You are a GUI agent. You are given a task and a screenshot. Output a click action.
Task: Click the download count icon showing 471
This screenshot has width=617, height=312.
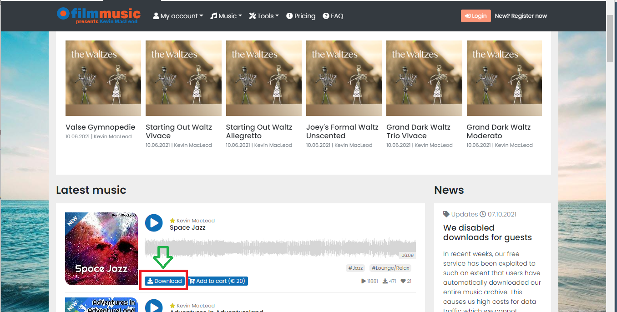tap(385, 281)
